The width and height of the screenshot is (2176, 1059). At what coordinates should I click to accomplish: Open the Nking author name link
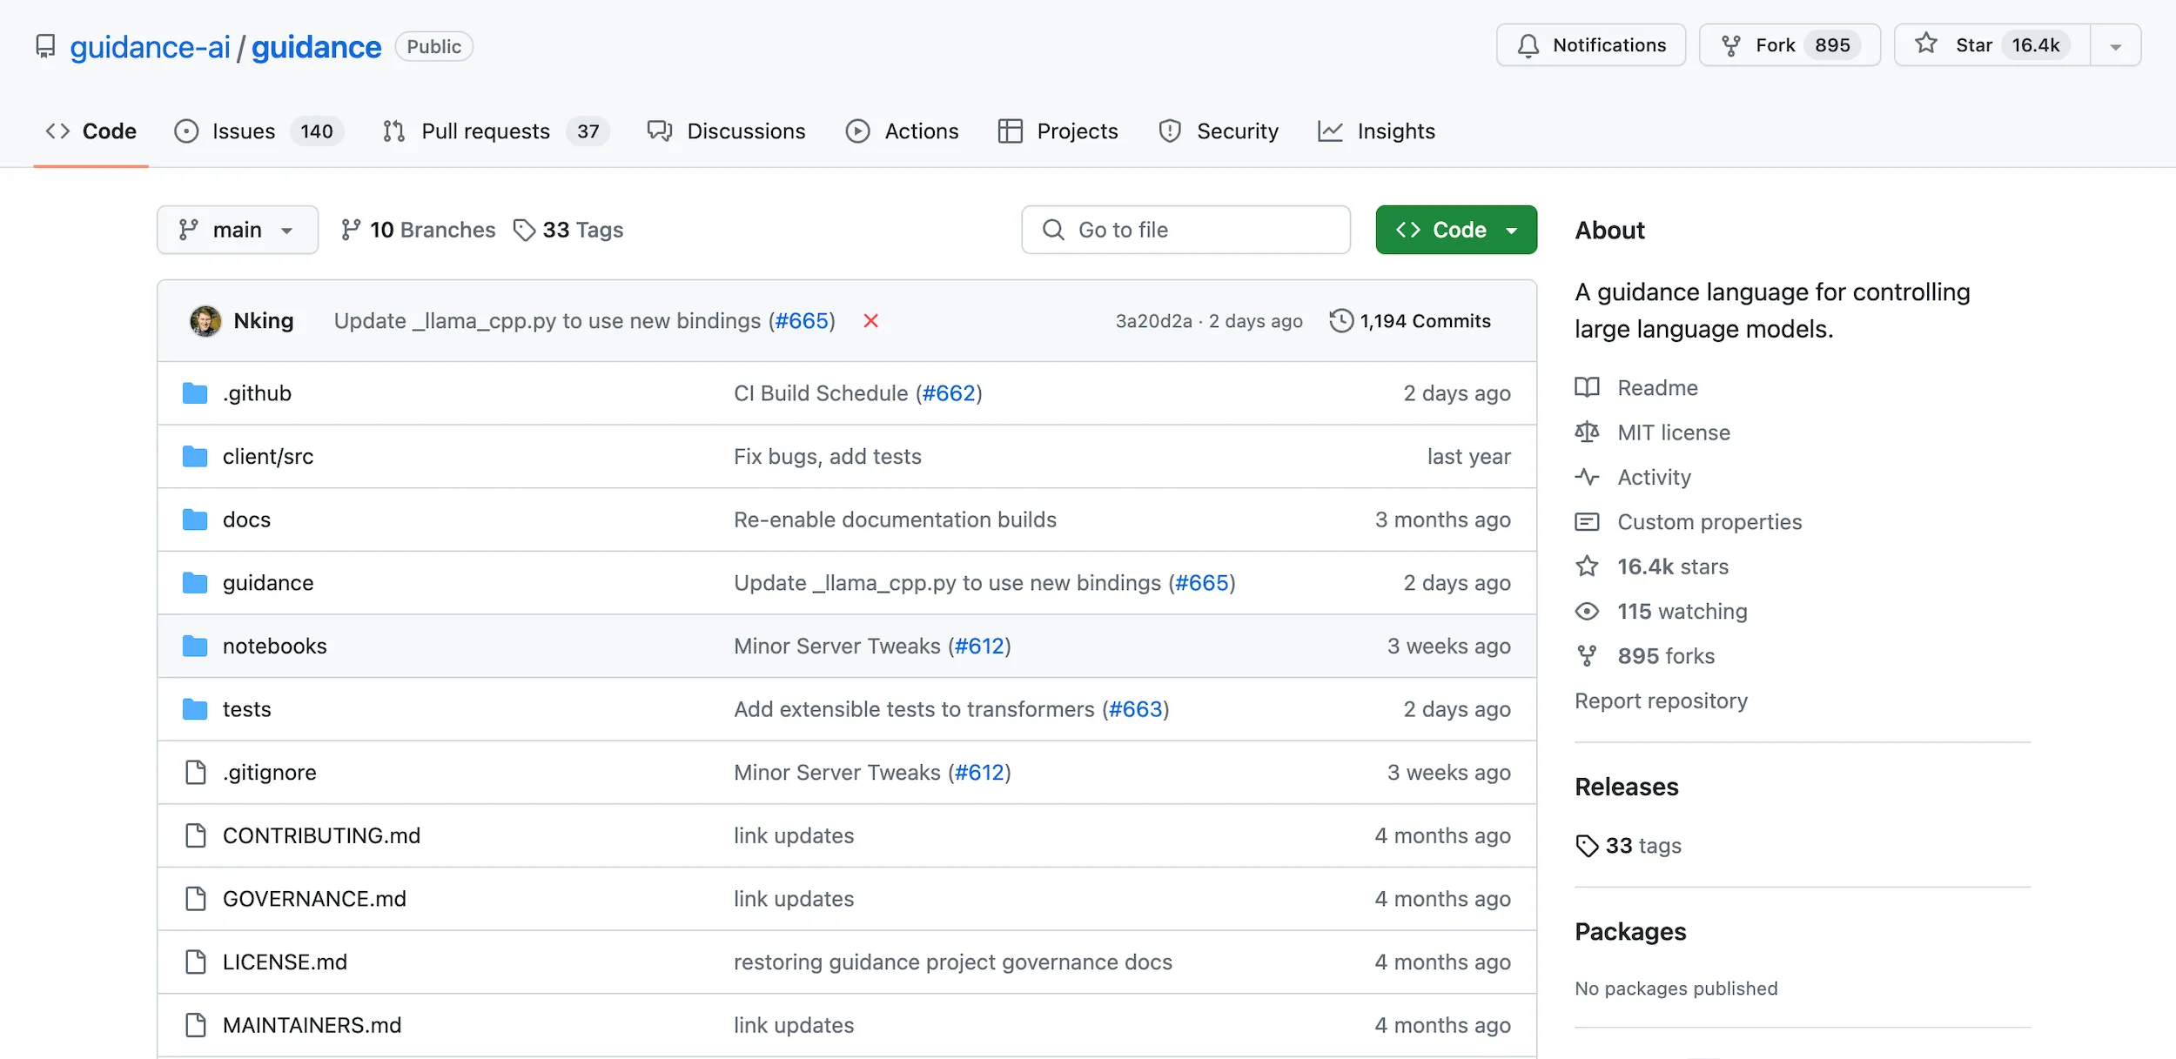click(264, 321)
